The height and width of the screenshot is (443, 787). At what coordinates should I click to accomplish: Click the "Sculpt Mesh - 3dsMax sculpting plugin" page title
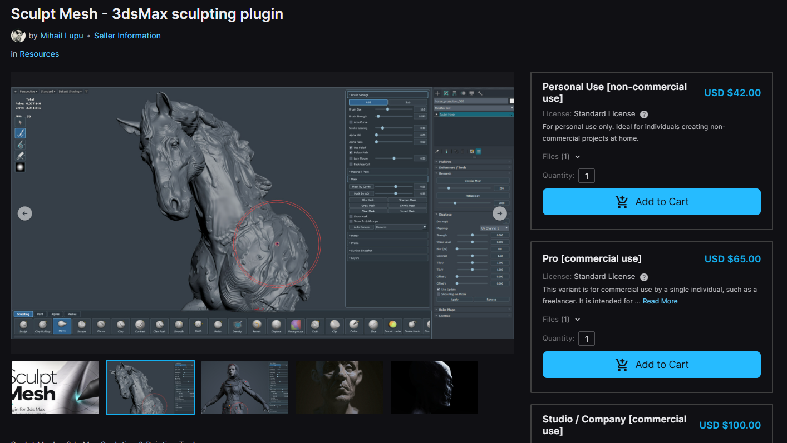point(147,14)
